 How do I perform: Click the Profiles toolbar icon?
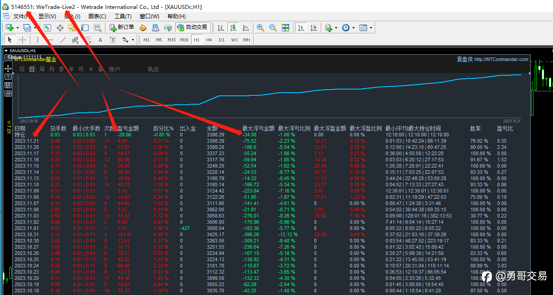(x=27, y=28)
